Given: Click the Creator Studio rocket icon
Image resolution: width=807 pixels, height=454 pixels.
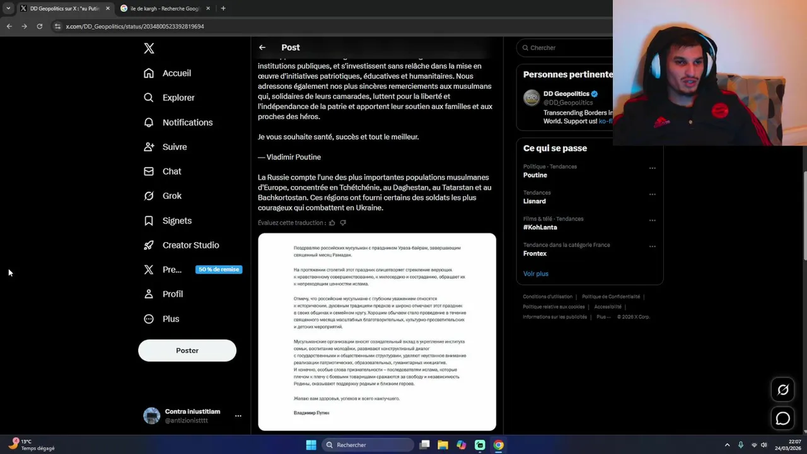Looking at the screenshot, I should coord(149,245).
